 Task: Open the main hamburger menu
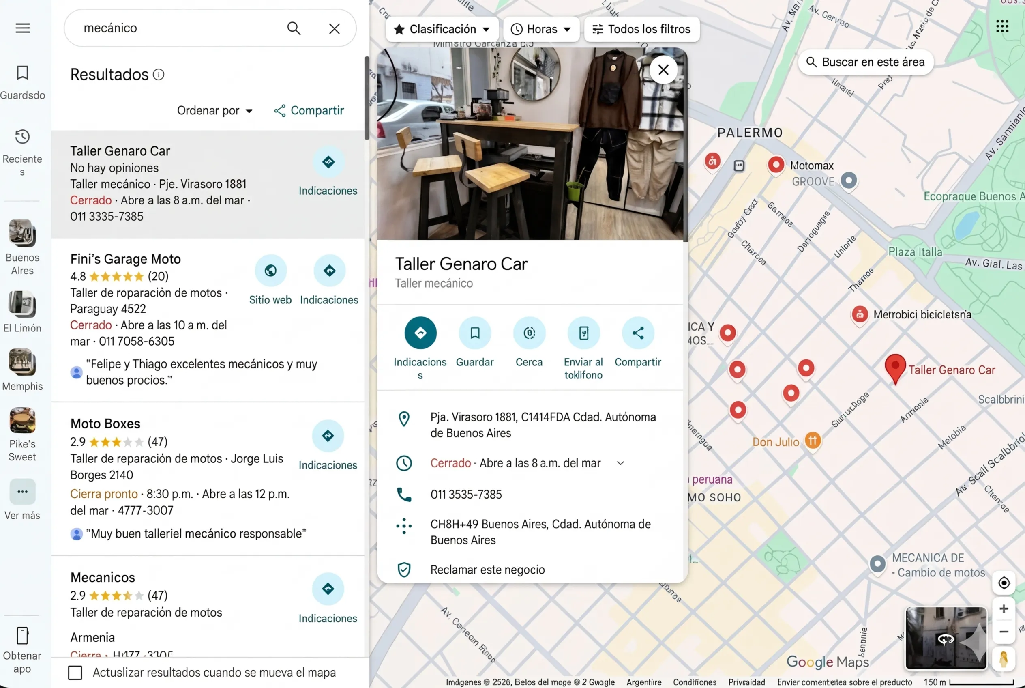(22, 28)
